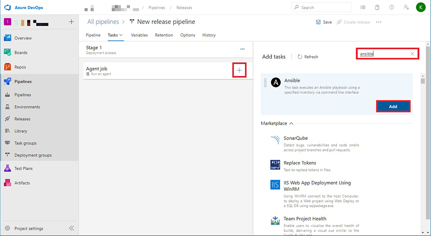Collapse the sidebar with double chevron

pyautogui.click(x=72, y=228)
